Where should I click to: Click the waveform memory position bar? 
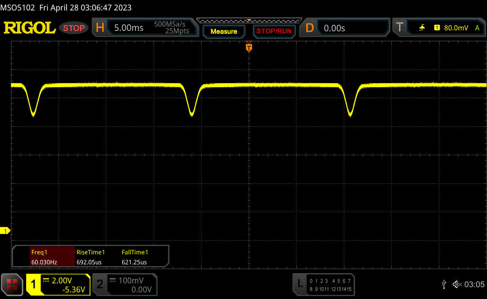coord(249,20)
